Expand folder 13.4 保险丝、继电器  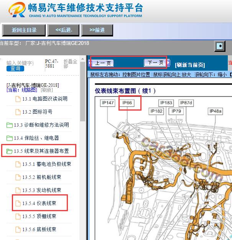click(36, 138)
